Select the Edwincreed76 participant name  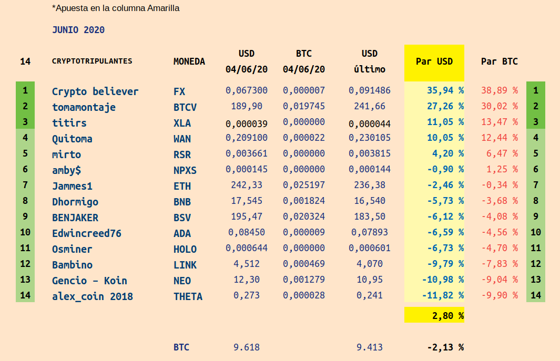click(87, 233)
